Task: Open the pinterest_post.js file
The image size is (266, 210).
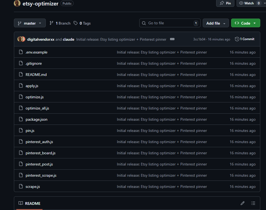Action: 39,164
